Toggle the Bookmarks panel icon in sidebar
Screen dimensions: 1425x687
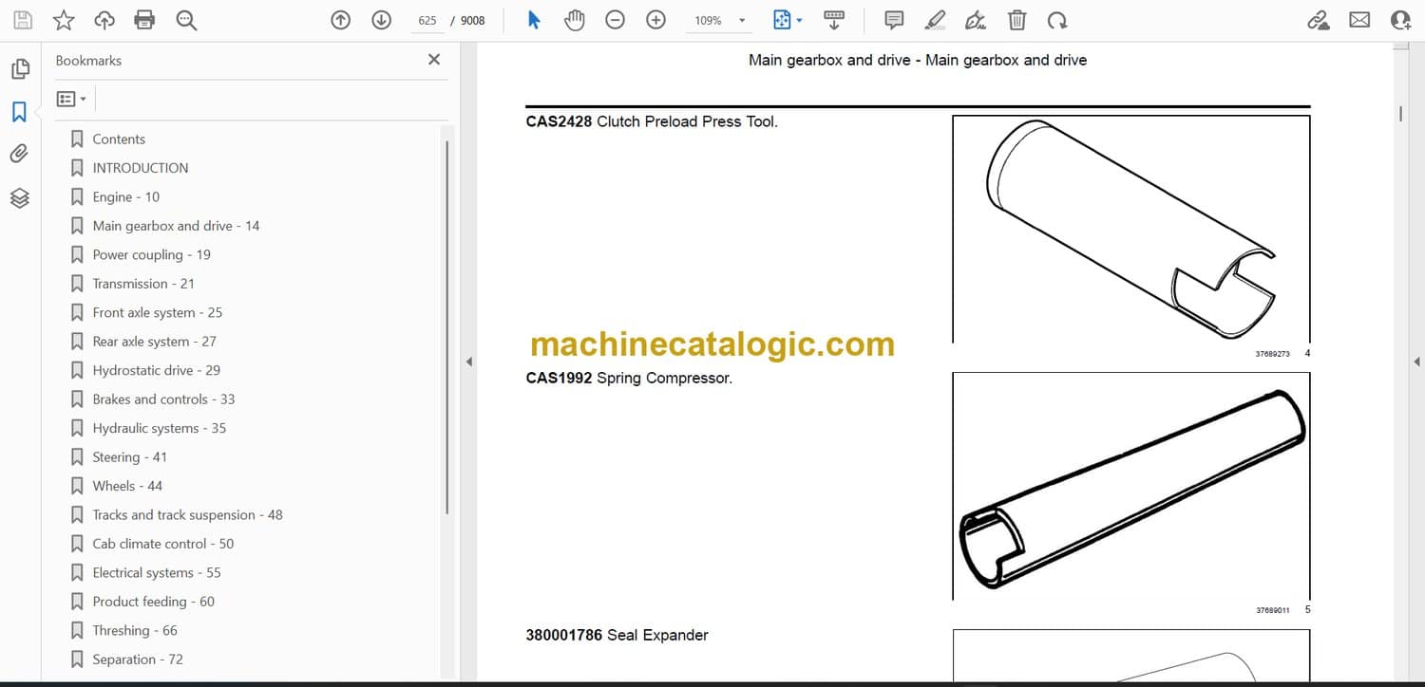19,112
